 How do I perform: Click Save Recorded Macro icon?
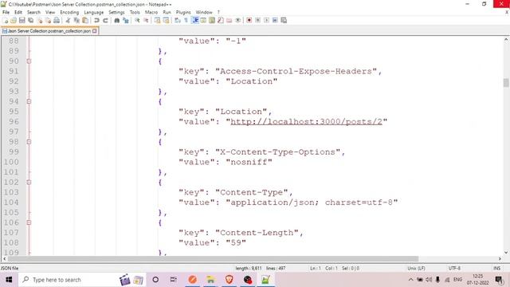pyautogui.click(x=284, y=20)
